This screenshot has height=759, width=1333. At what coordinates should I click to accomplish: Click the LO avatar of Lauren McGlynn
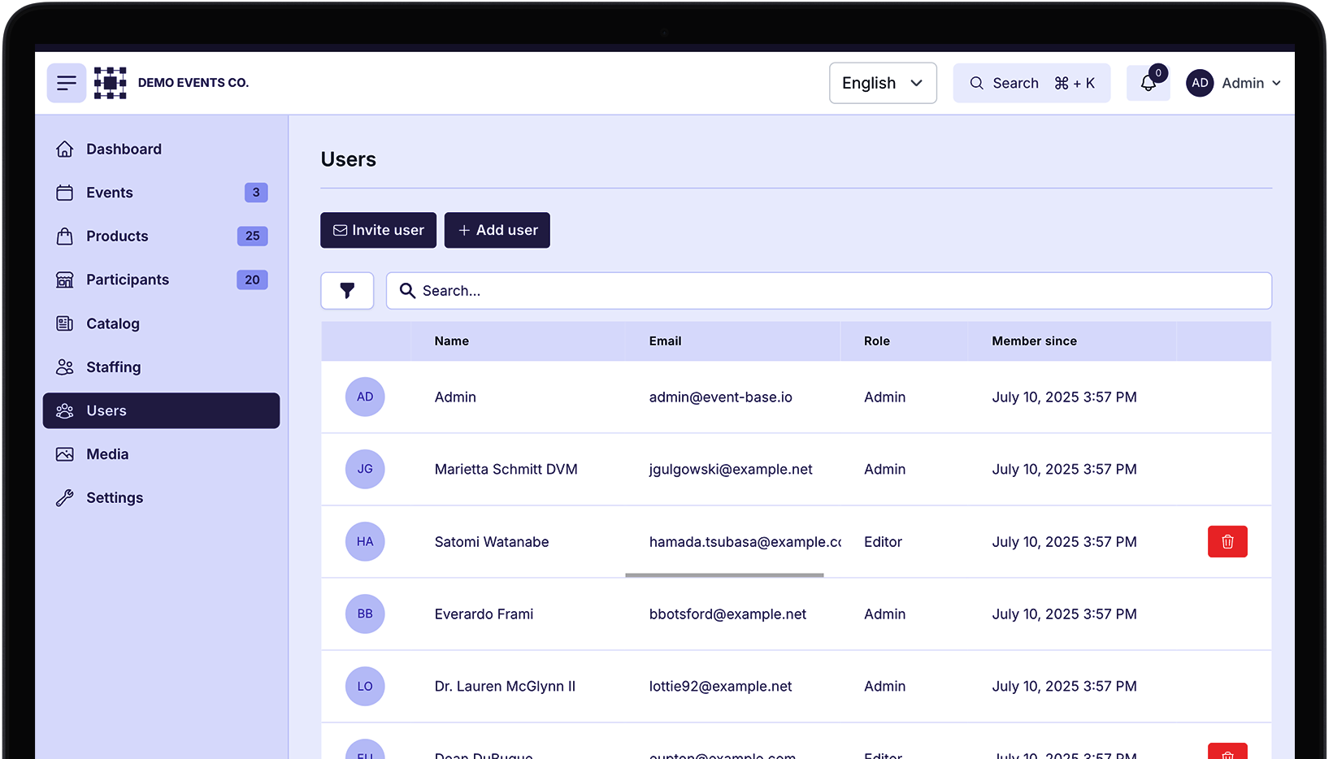tap(365, 686)
